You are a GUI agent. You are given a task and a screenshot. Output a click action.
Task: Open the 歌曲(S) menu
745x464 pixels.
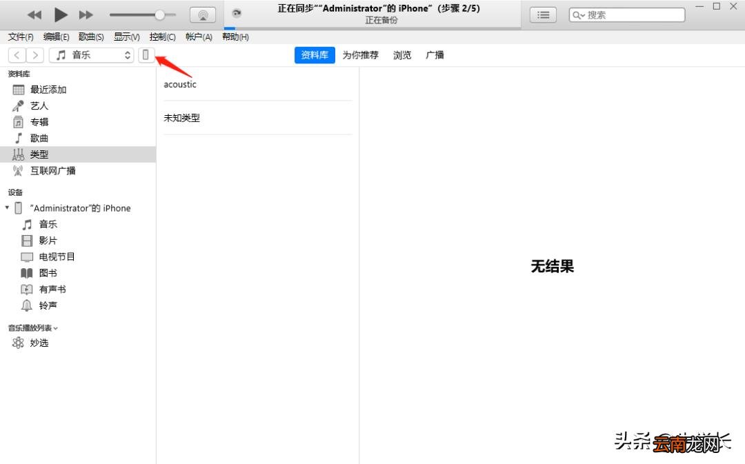click(91, 37)
